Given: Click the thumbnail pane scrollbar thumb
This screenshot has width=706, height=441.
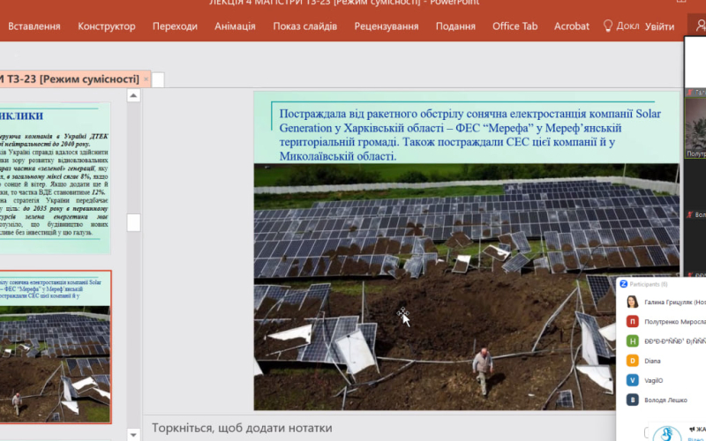Looking at the screenshot, I should [133, 223].
